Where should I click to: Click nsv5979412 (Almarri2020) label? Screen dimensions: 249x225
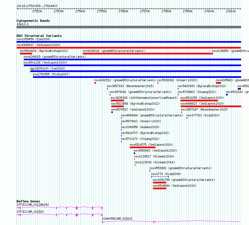141,121
